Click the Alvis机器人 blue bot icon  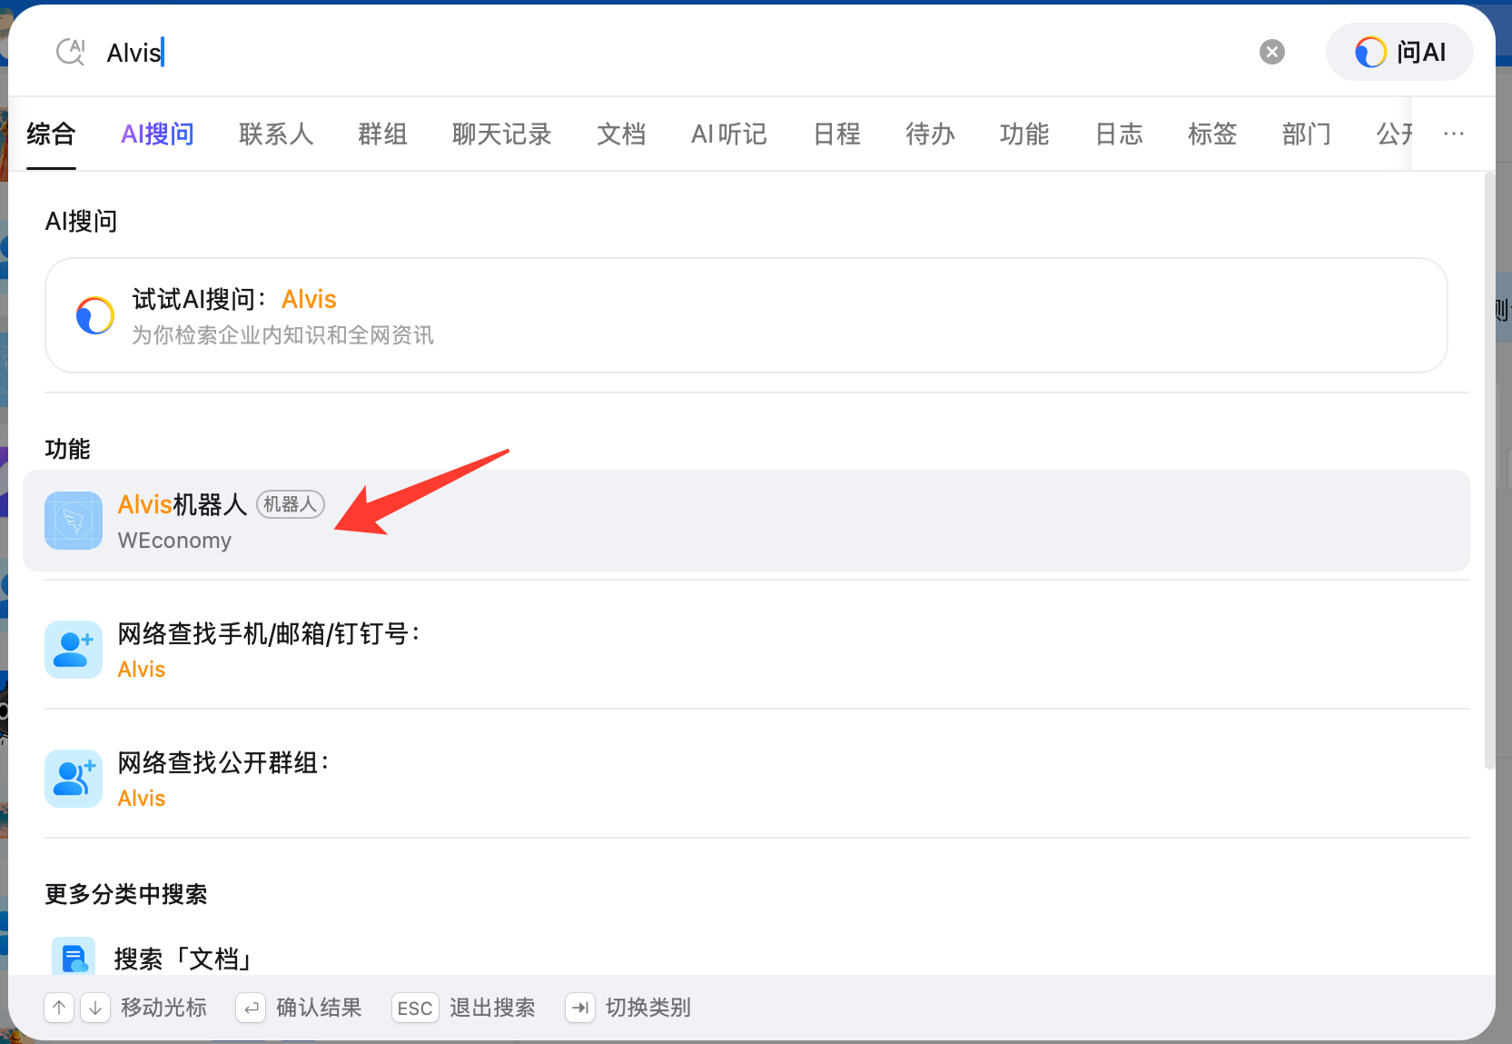(x=74, y=521)
